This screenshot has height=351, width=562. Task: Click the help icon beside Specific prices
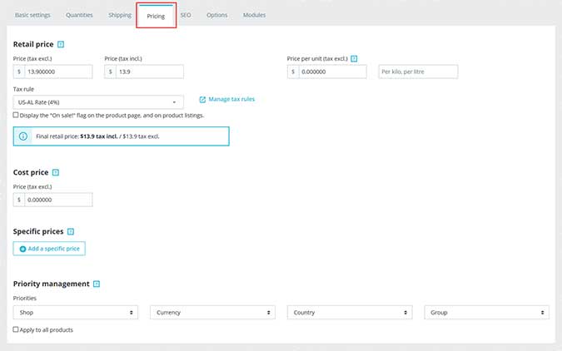(71, 231)
